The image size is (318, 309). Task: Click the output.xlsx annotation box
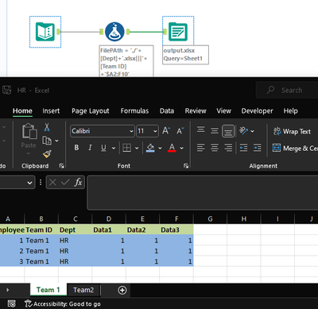[185, 55]
